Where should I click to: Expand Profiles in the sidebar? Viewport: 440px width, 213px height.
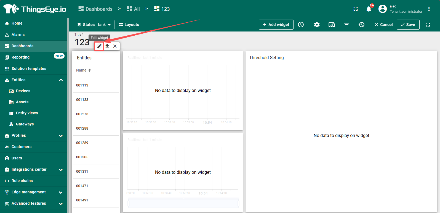(61, 136)
